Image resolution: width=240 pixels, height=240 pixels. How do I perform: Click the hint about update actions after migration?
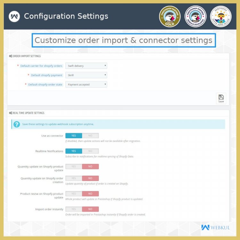coord(103,141)
